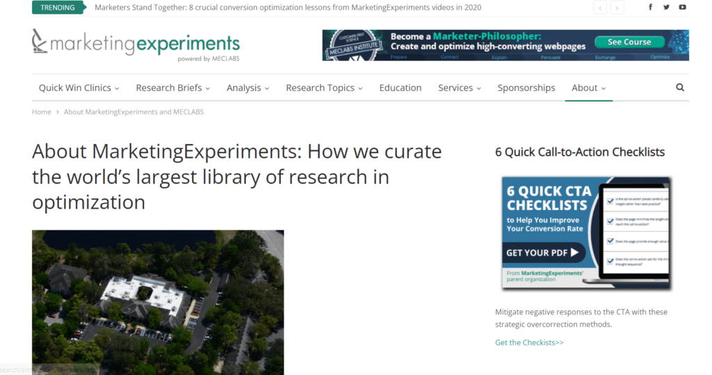Open the Education menu item
Image resolution: width=712 pixels, height=375 pixels.
[x=400, y=88]
